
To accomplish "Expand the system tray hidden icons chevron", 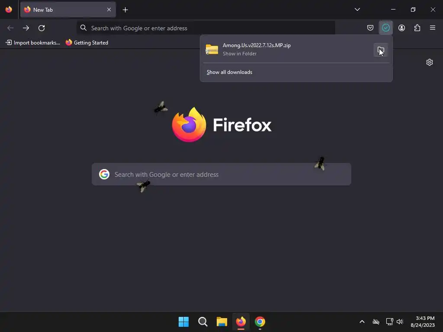I will pyautogui.click(x=362, y=322).
